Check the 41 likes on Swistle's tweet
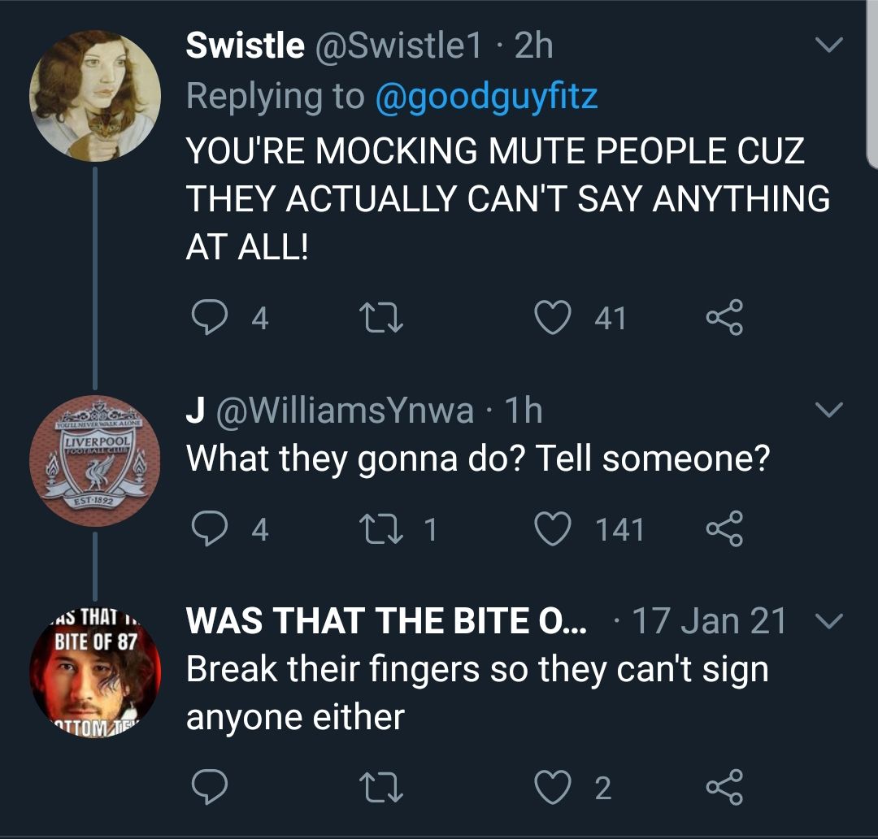 (x=611, y=318)
